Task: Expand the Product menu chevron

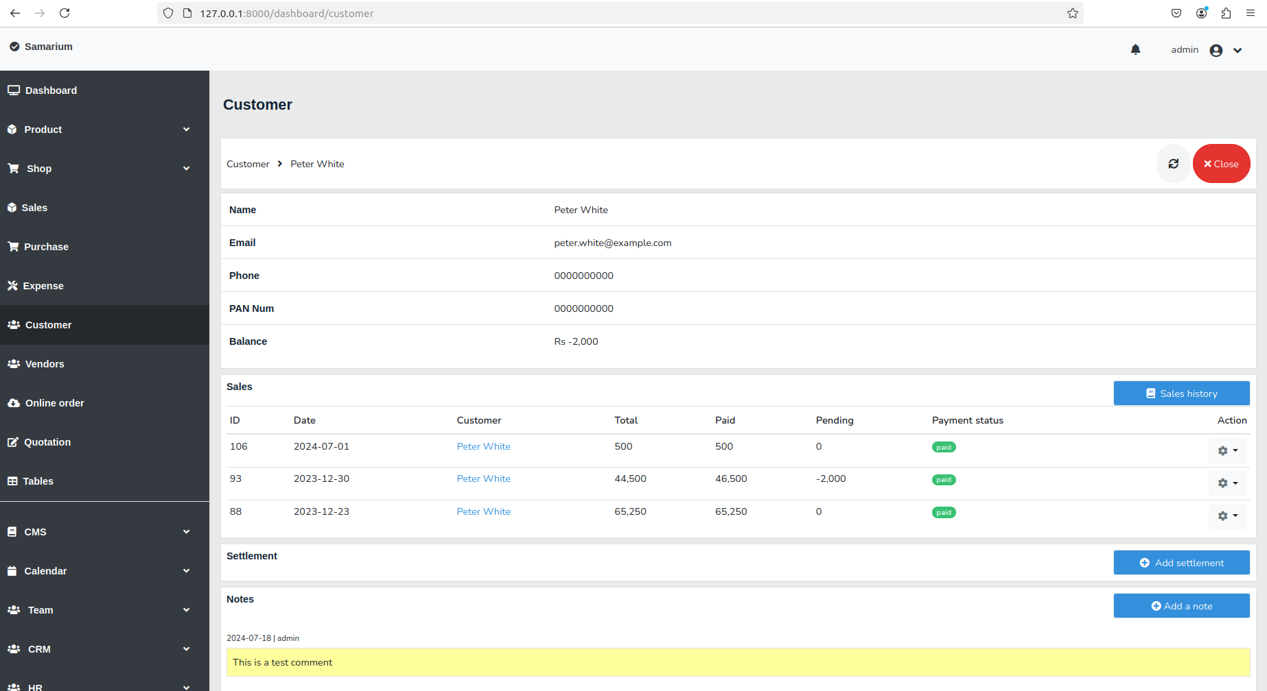Action: coord(186,130)
